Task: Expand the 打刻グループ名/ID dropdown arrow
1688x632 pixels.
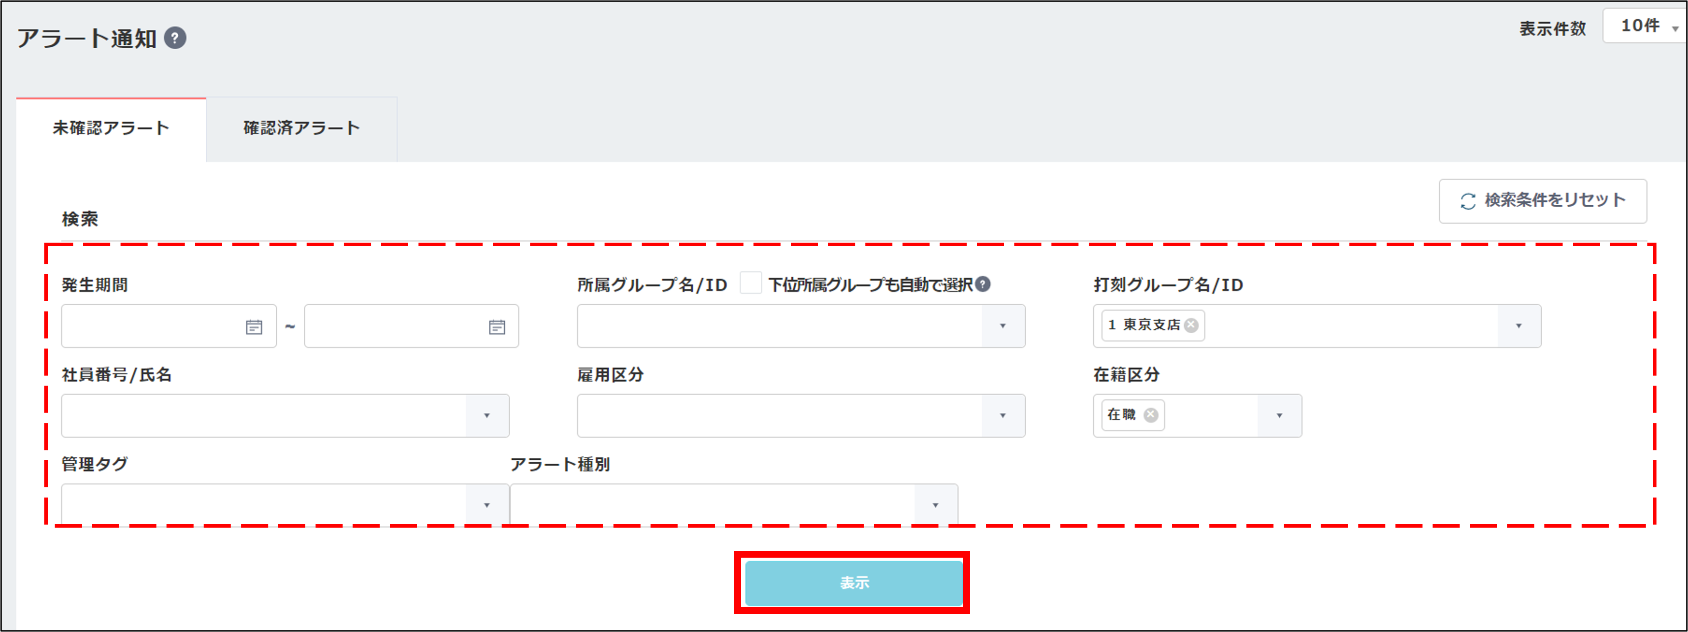Action: point(1518,326)
